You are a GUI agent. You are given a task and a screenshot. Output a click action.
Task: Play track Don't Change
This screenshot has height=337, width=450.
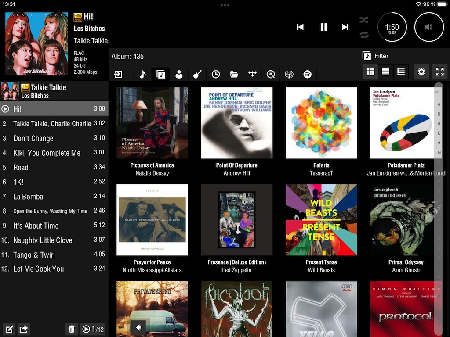click(x=54, y=138)
